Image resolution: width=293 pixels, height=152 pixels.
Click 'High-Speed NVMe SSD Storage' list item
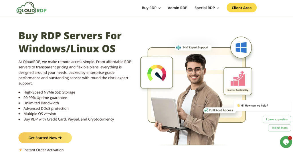click(x=49, y=92)
